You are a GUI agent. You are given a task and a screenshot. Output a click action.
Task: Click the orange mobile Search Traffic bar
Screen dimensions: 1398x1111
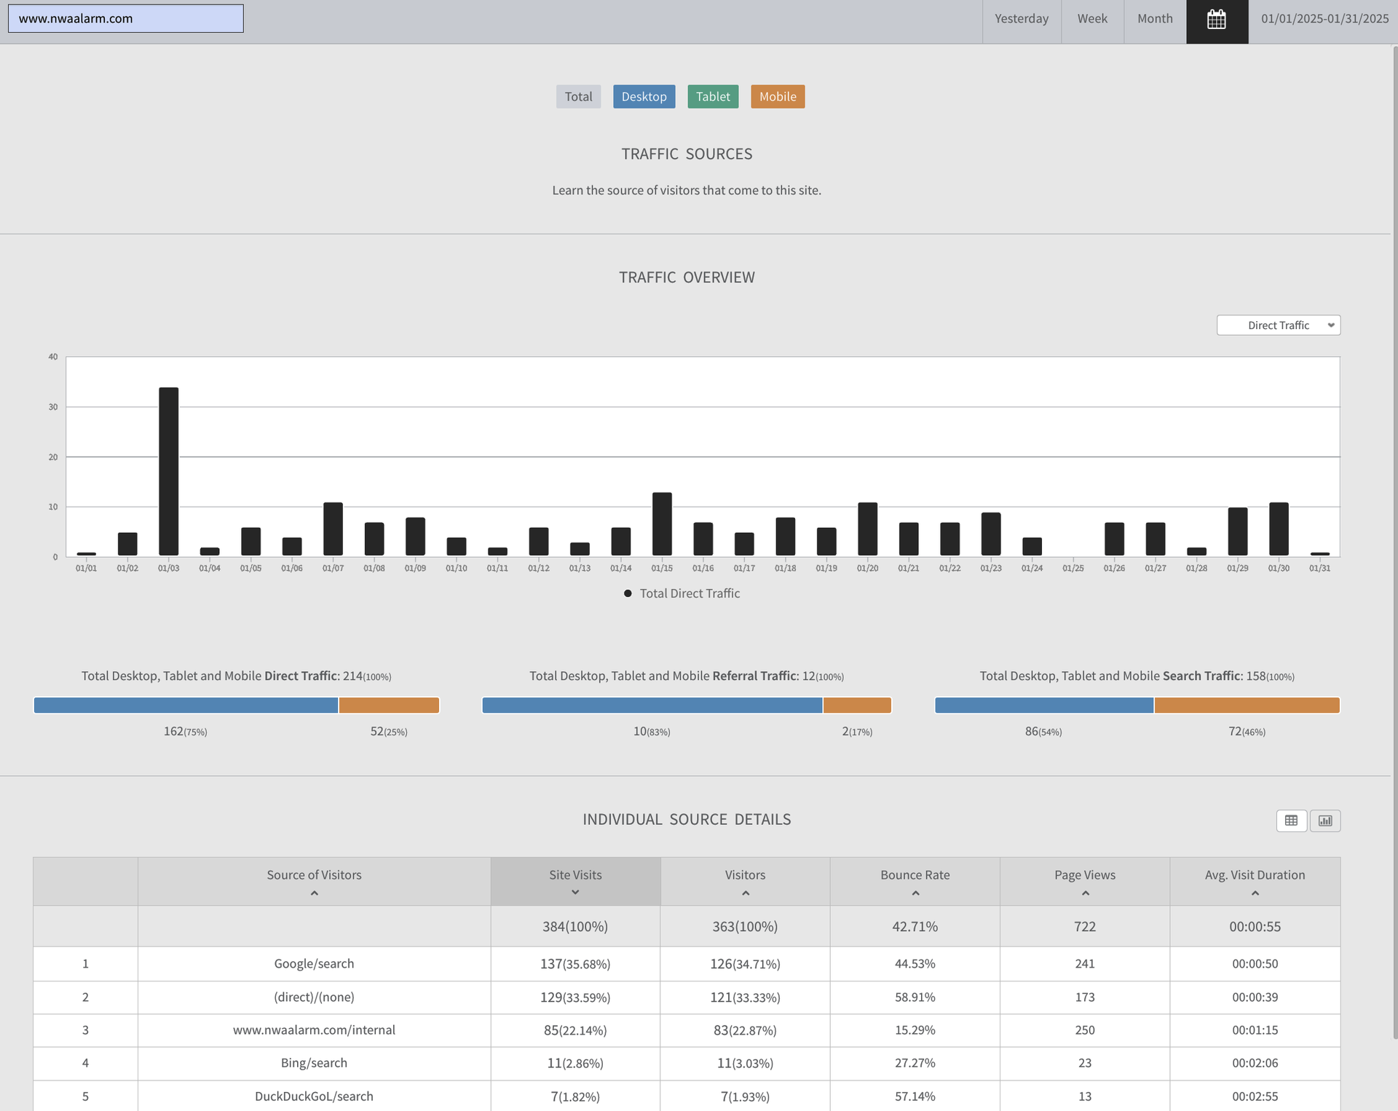(1247, 705)
